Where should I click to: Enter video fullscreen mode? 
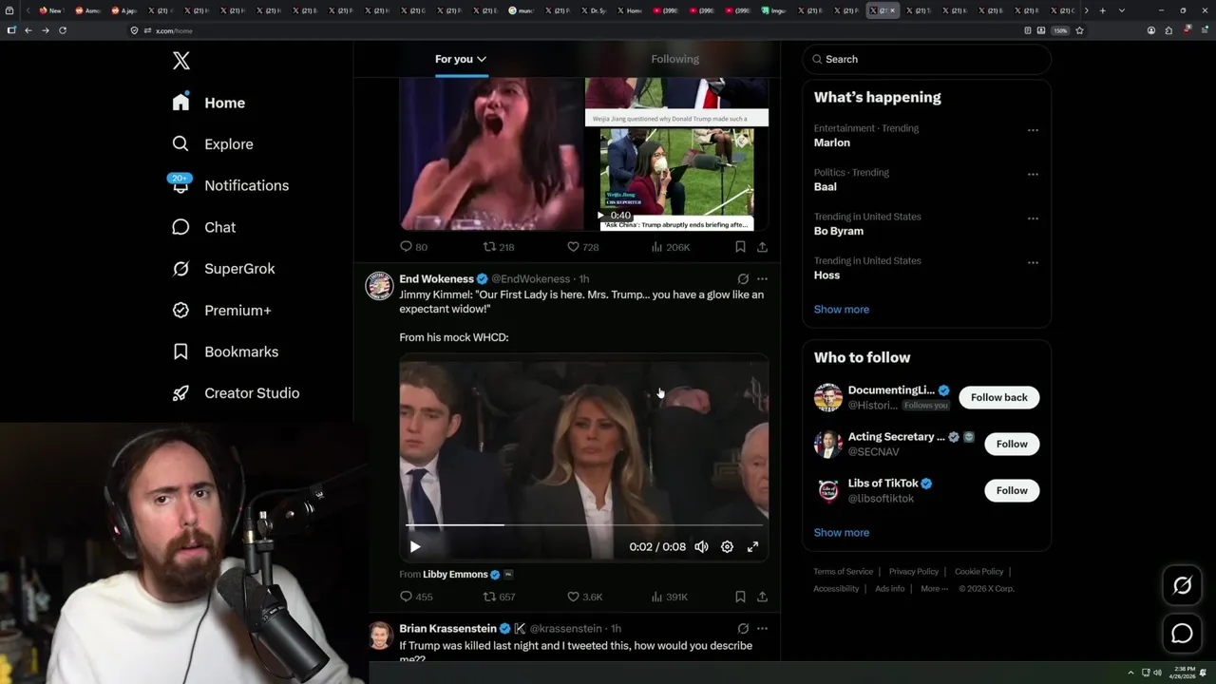pos(752,546)
